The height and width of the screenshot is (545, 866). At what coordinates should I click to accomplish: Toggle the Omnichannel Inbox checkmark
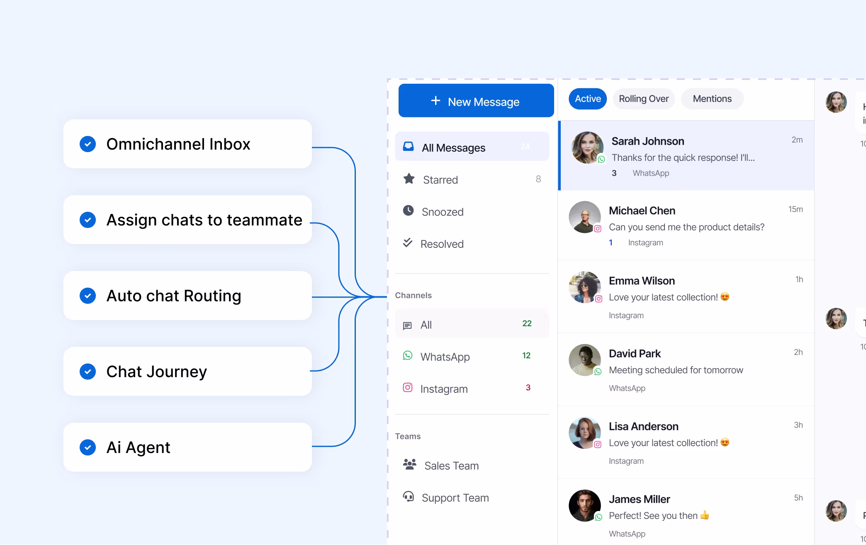pos(88,144)
